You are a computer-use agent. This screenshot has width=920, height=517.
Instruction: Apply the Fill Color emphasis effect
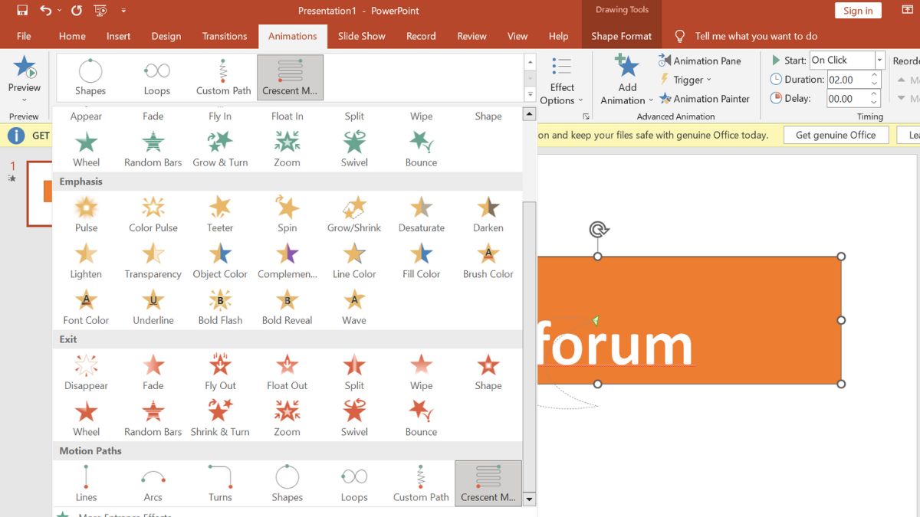[421, 260]
